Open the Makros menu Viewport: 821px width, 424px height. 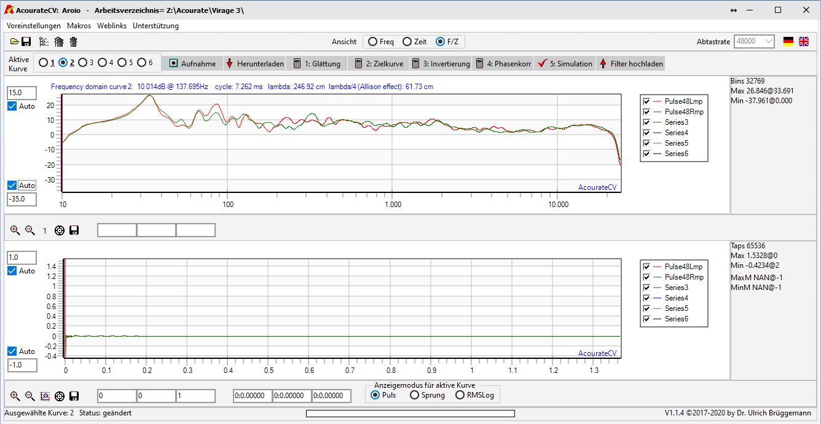[79, 26]
